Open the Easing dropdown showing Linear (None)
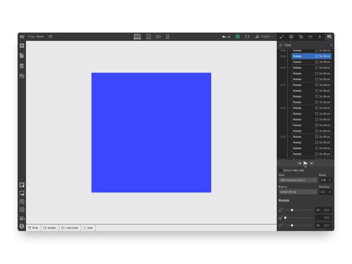Viewport: 352px width, 264px height. (297, 192)
